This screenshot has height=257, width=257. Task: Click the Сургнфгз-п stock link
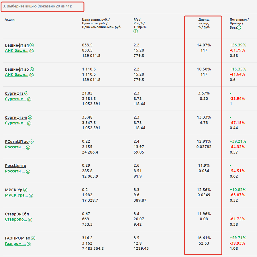(x=16, y=117)
